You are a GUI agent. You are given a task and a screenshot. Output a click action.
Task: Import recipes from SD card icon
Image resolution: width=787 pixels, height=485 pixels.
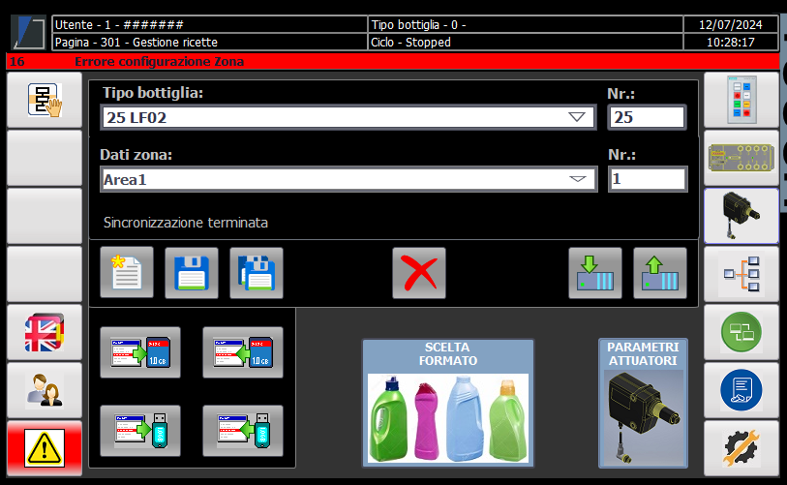243,352
